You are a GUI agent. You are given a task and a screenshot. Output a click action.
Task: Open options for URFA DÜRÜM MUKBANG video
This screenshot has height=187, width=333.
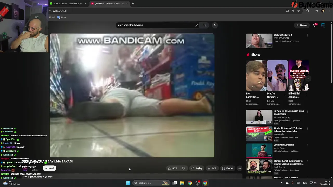click(x=308, y=112)
